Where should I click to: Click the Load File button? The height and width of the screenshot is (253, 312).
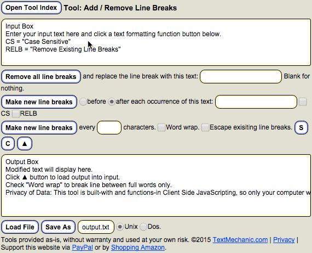pyautogui.click(x=20, y=227)
